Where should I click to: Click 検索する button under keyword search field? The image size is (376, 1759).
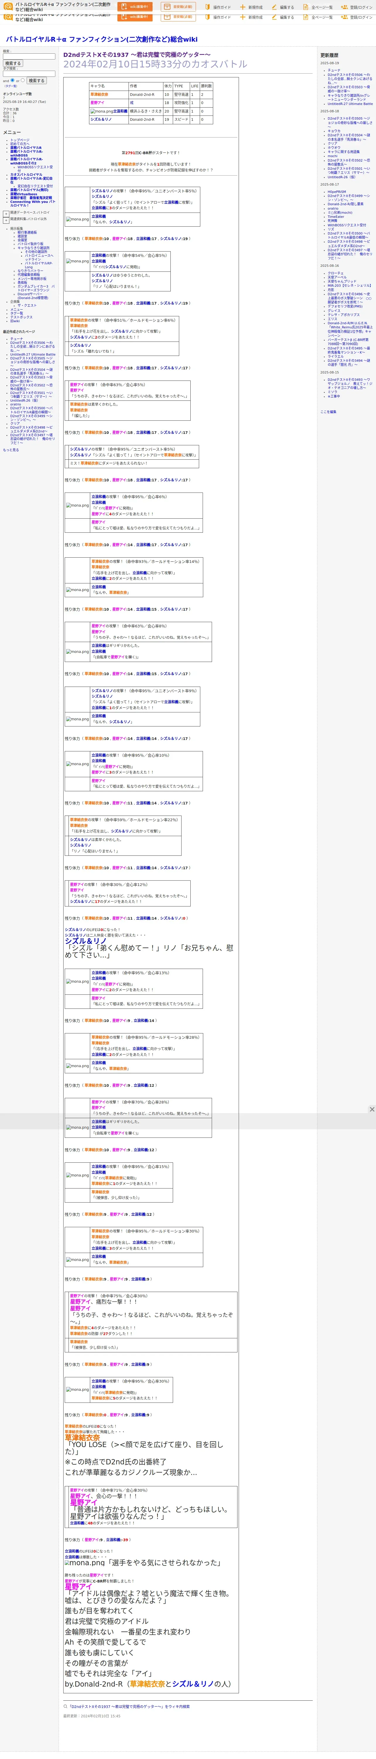[x=13, y=64]
